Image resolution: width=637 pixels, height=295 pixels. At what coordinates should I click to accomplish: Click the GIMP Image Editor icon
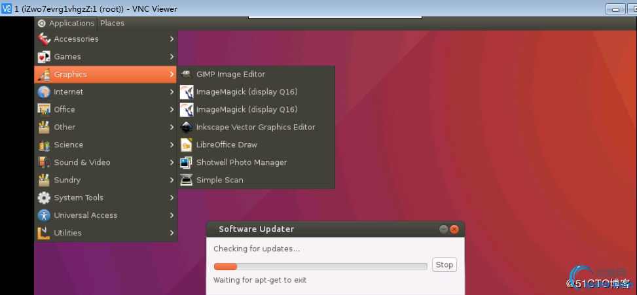pos(186,75)
